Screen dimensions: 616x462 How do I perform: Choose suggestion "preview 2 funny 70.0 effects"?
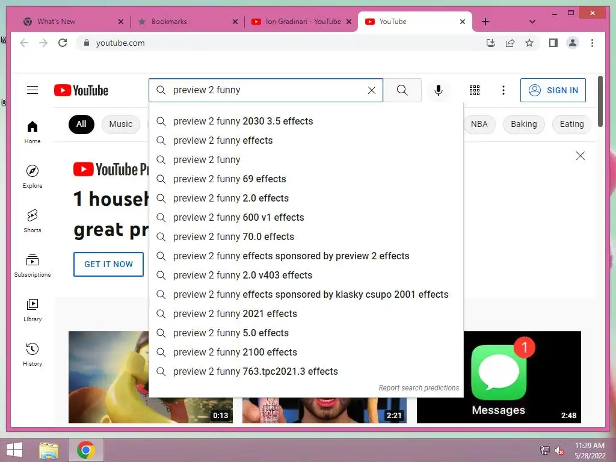[x=306, y=237]
